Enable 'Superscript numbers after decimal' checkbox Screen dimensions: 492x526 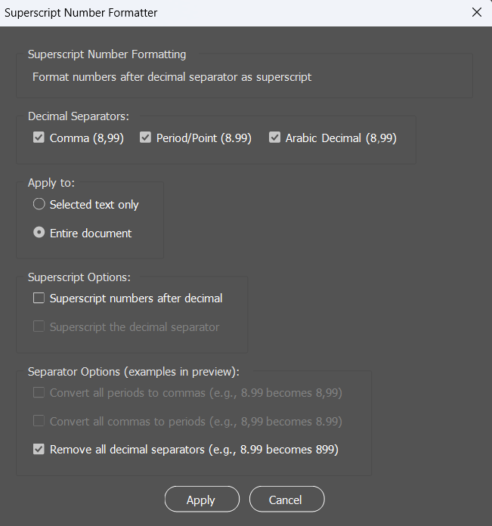coord(39,299)
